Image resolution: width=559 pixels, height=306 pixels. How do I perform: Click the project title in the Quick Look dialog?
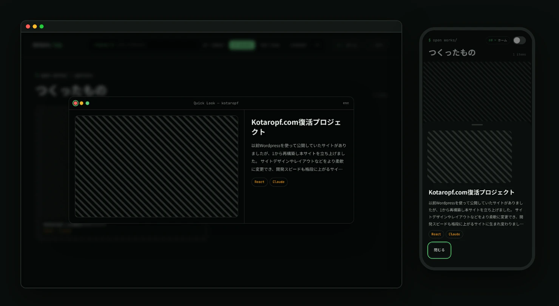pyautogui.click(x=296, y=127)
